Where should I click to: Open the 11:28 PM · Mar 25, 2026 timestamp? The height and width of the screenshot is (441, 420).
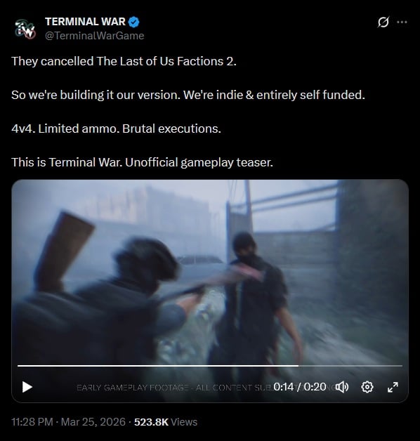coord(68,422)
